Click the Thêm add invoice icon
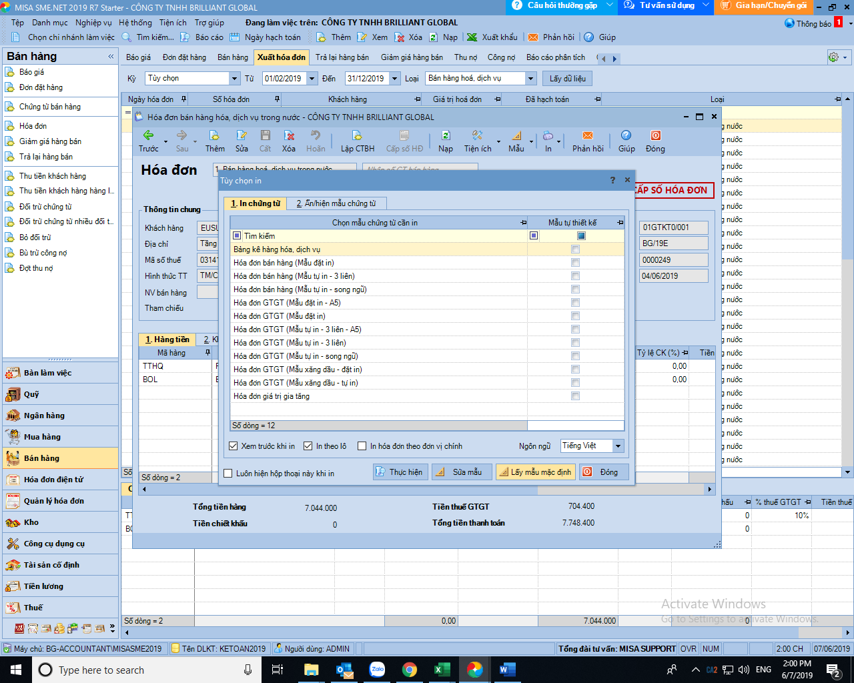The width and height of the screenshot is (854, 683). tap(214, 135)
